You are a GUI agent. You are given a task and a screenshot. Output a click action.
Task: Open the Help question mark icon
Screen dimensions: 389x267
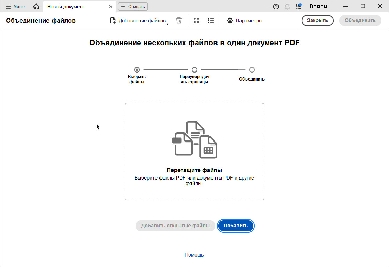(276, 7)
